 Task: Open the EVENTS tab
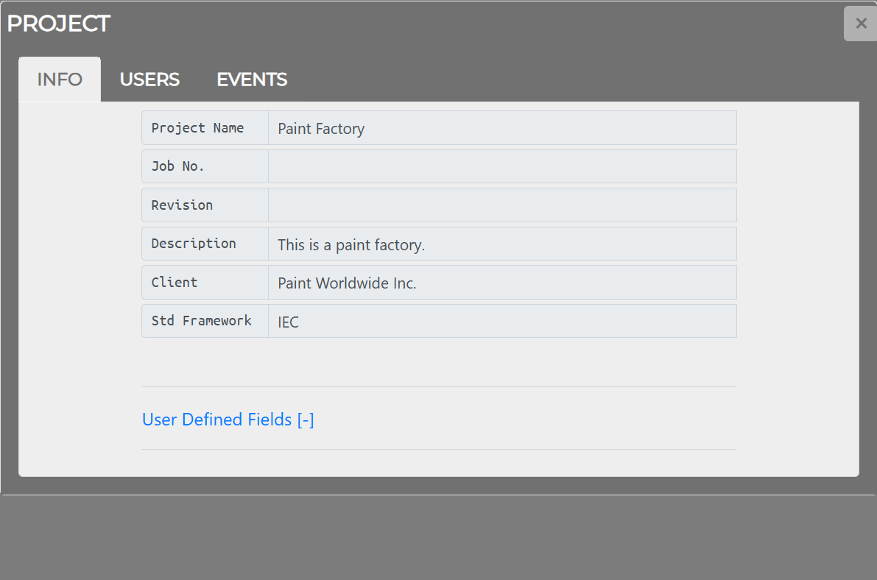pos(252,79)
